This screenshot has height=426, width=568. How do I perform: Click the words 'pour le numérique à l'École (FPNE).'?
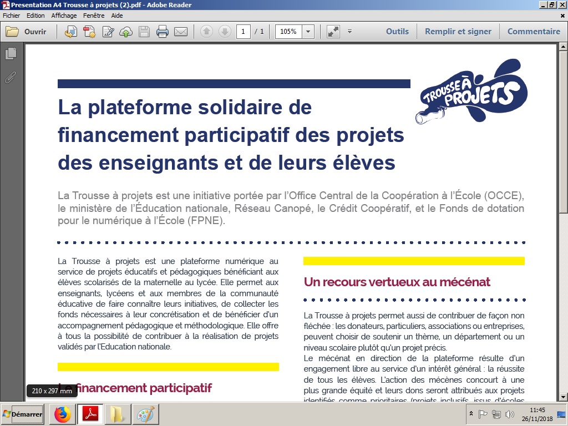141,221
